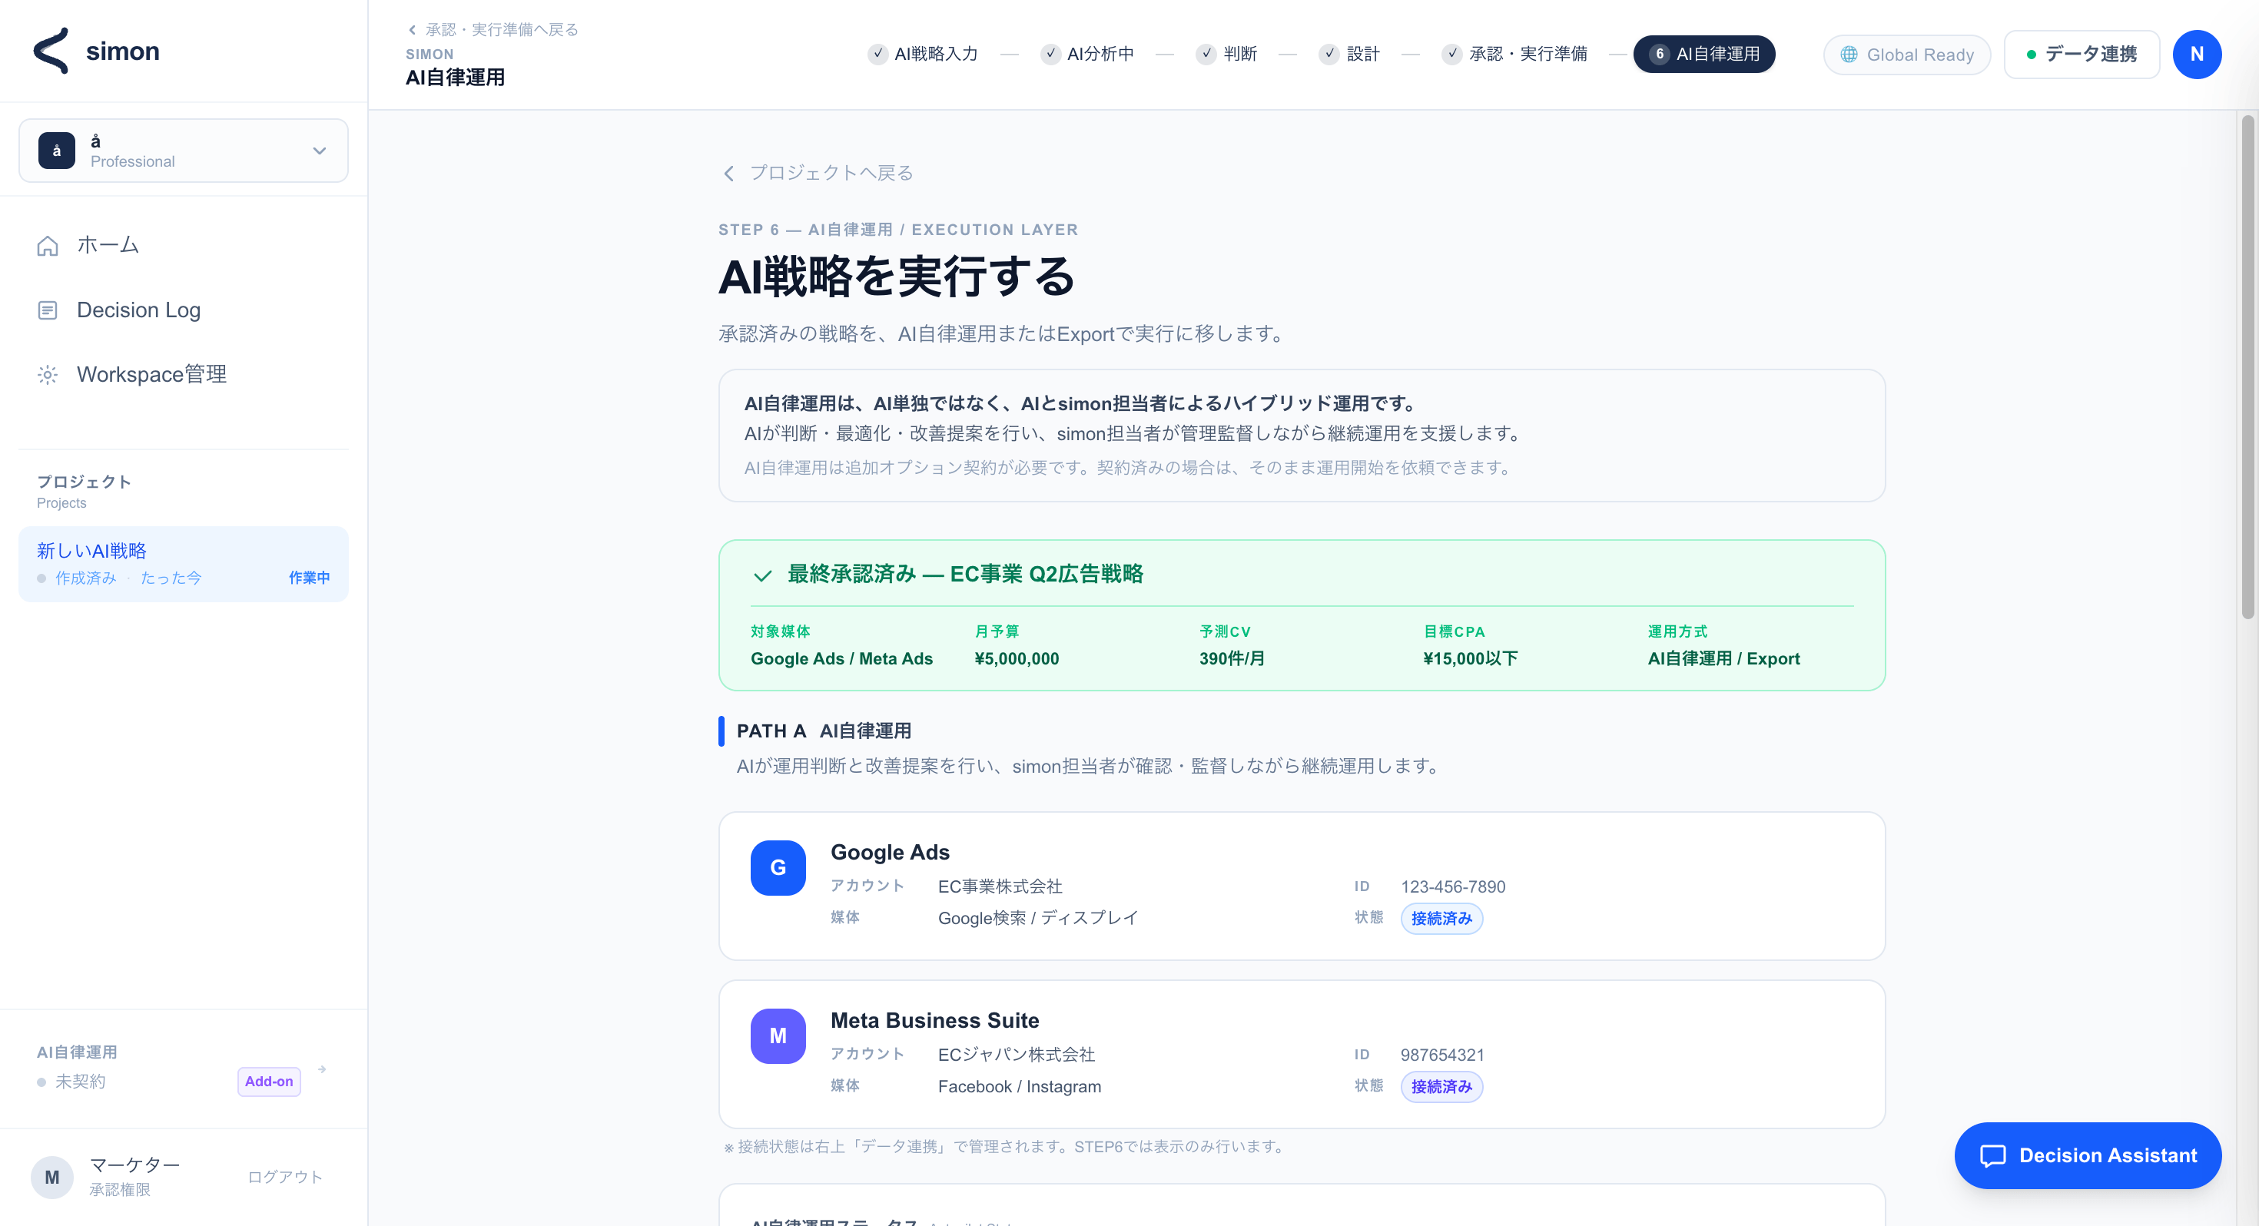This screenshot has height=1226, width=2259.
Task: Click the back chevron beside プロジェクトへ戻る
Action: (728, 174)
